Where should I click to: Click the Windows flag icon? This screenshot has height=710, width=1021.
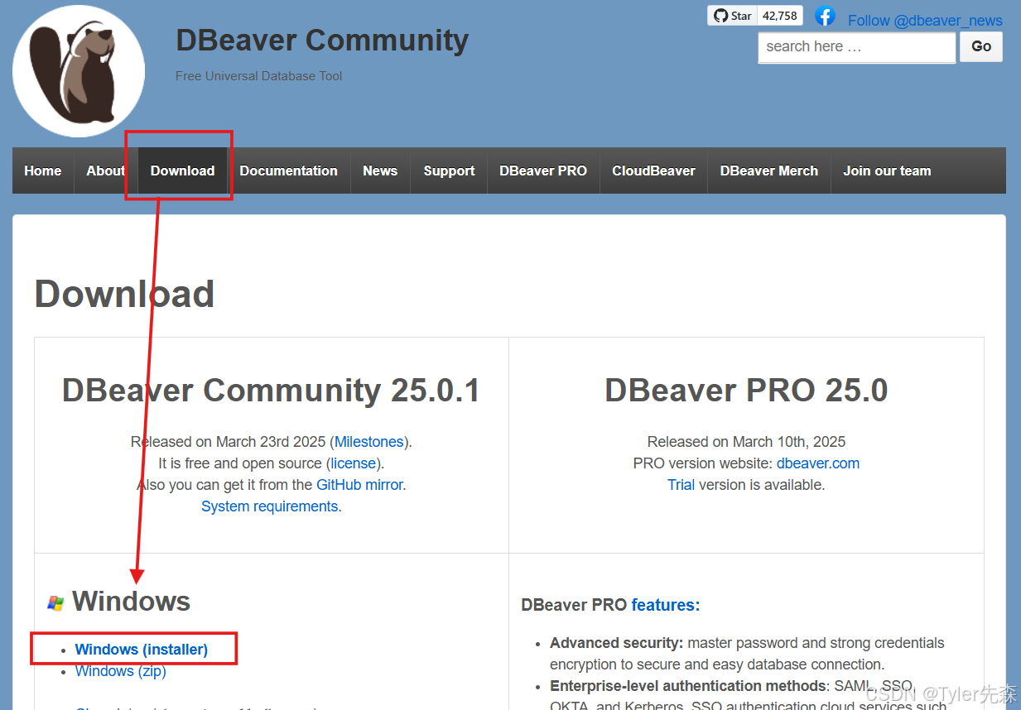pyautogui.click(x=55, y=603)
